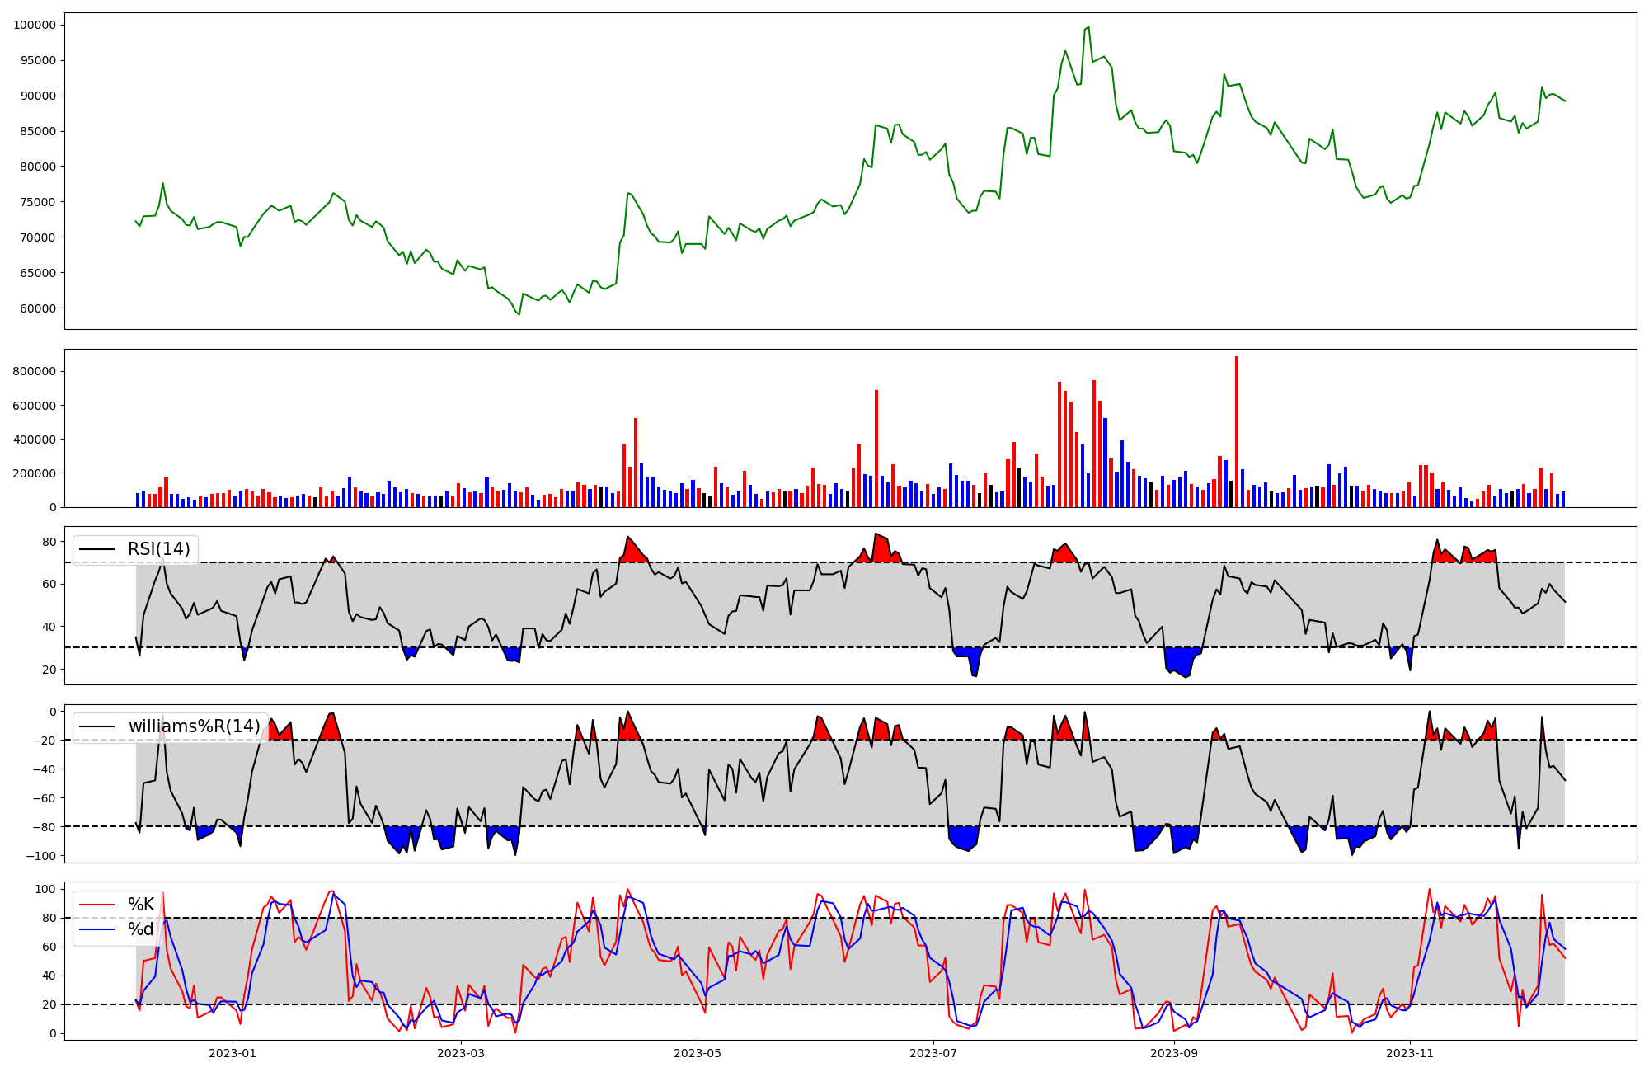Image resolution: width=1649 pixels, height=1072 pixels.
Task: Click the red %K legend line sample
Action: click(96, 905)
